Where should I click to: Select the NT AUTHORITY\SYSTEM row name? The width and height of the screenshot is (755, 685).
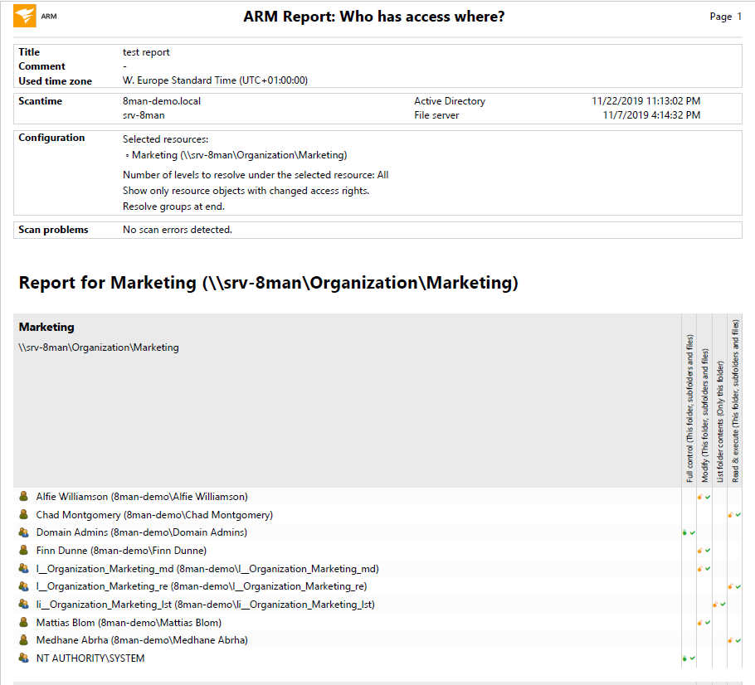click(x=90, y=658)
